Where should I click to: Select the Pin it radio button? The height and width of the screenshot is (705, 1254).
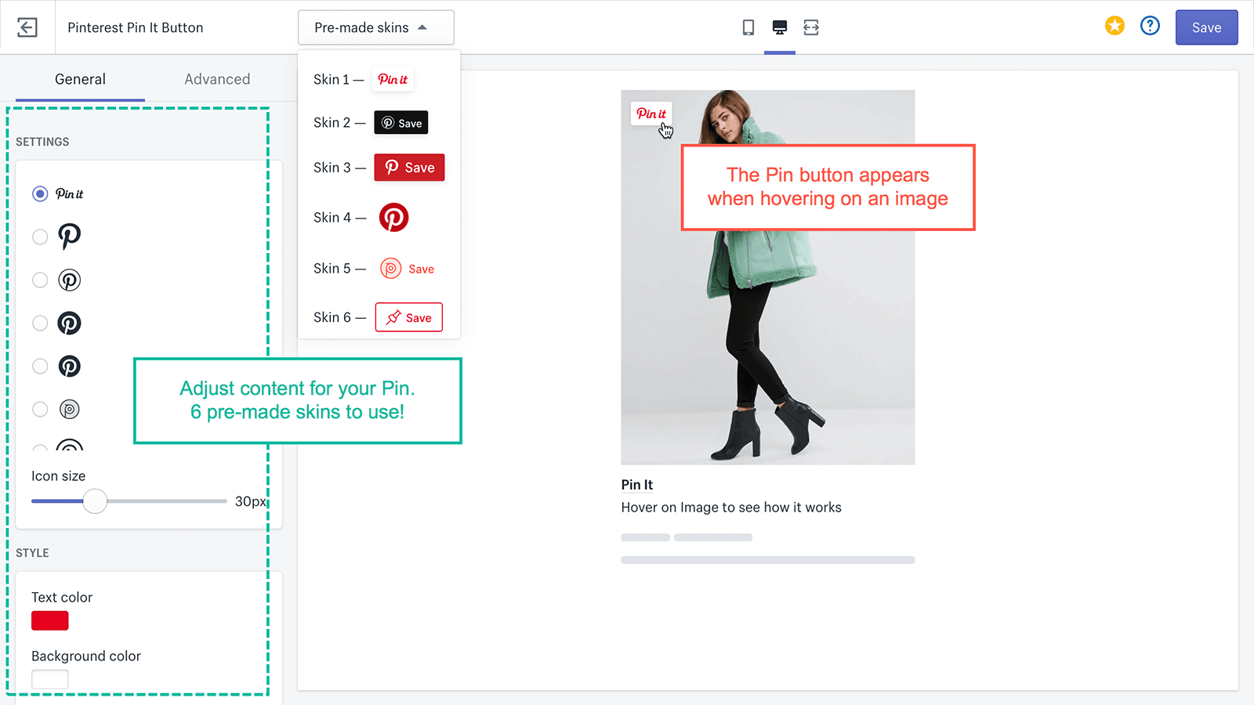[x=40, y=193]
